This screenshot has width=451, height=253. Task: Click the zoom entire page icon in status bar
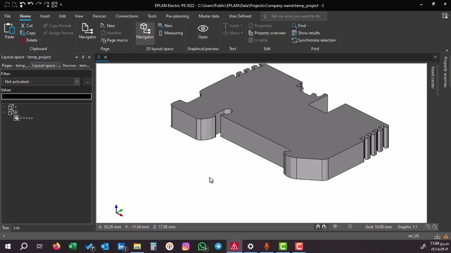[x=435, y=227]
